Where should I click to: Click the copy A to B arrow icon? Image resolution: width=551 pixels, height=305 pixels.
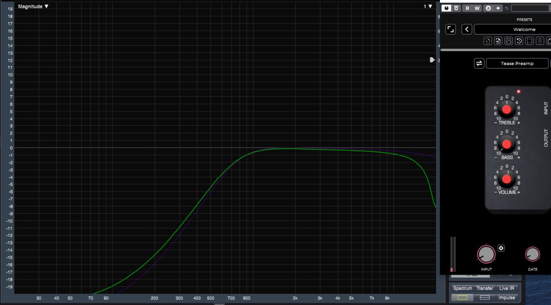click(x=498, y=8)
